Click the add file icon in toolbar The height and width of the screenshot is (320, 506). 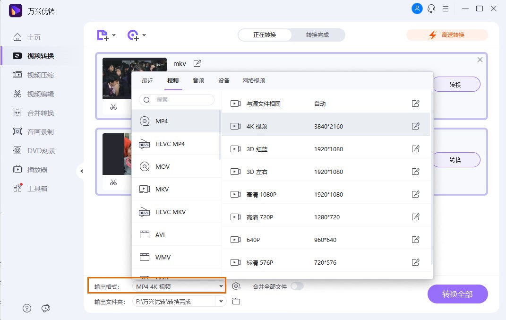pos(103,35)
